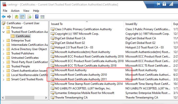Viewport: 178px width, 104px height.
Task: Expand the Personal store node
Action: point(4,28)
